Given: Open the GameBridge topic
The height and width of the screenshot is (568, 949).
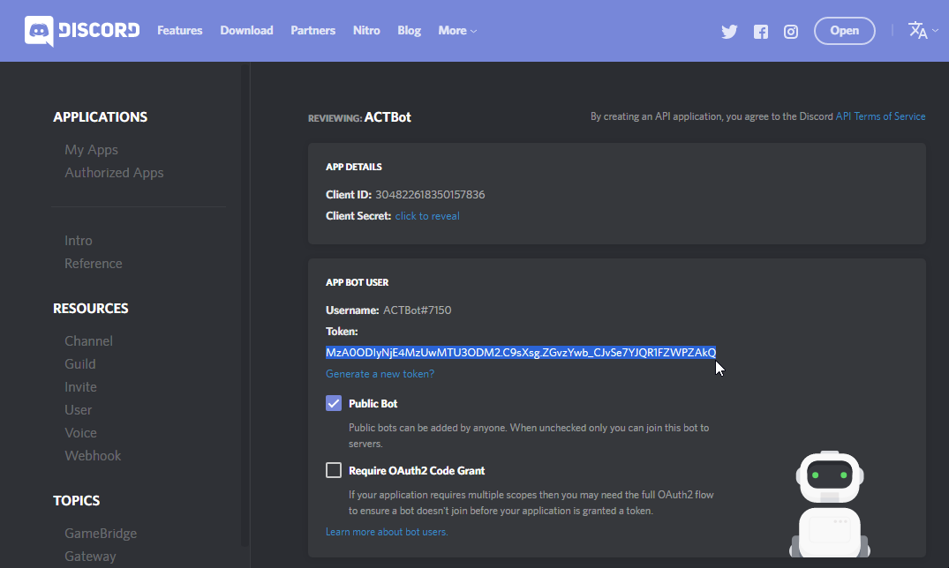Looking at the screenshot, I should tap(101, 533).
